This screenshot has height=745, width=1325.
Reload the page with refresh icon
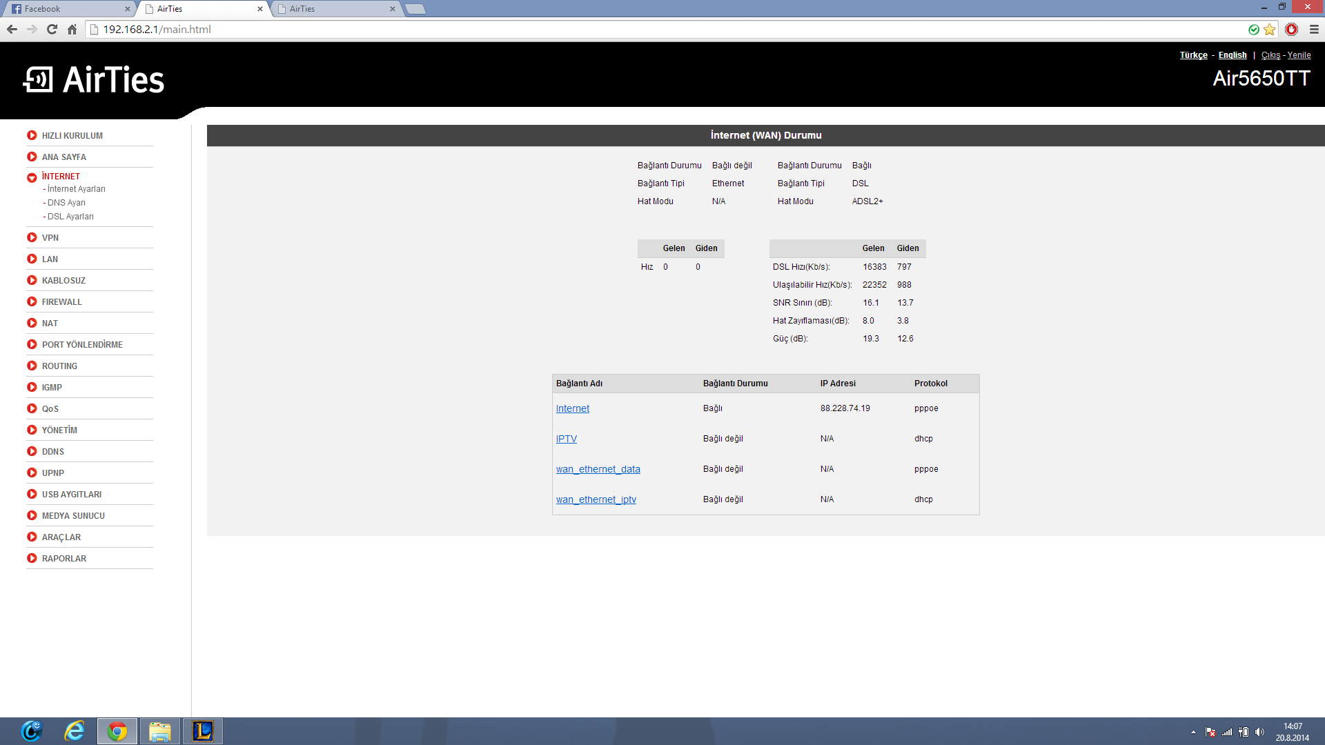tap(52, 29)
